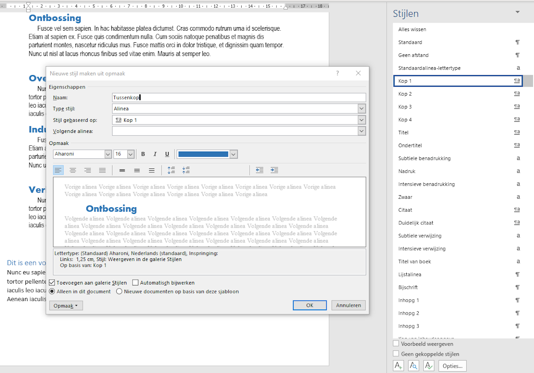Enable Voorbeeld weergeven in the Stijlen pane
Image resolution: width=534 pixels, height=373 pixels.
(396, 343)
